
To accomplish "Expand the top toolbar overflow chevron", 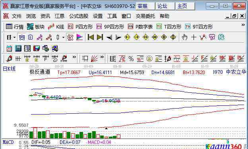I will coord(243,25).
